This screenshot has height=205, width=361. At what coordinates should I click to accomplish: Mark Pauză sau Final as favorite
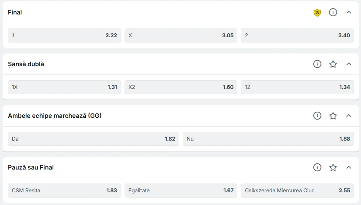point(333,167)
